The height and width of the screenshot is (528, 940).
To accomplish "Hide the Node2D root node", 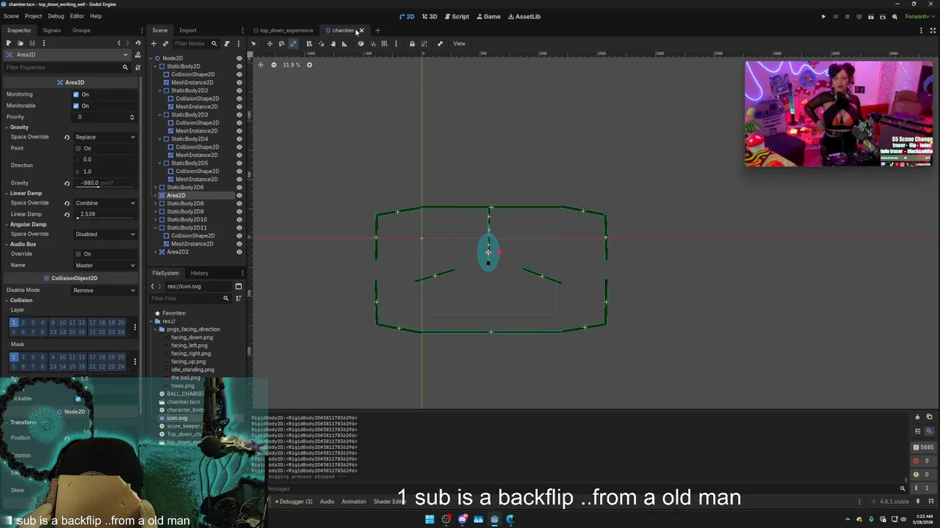I will pyautogui.click(x=239, y=58).
